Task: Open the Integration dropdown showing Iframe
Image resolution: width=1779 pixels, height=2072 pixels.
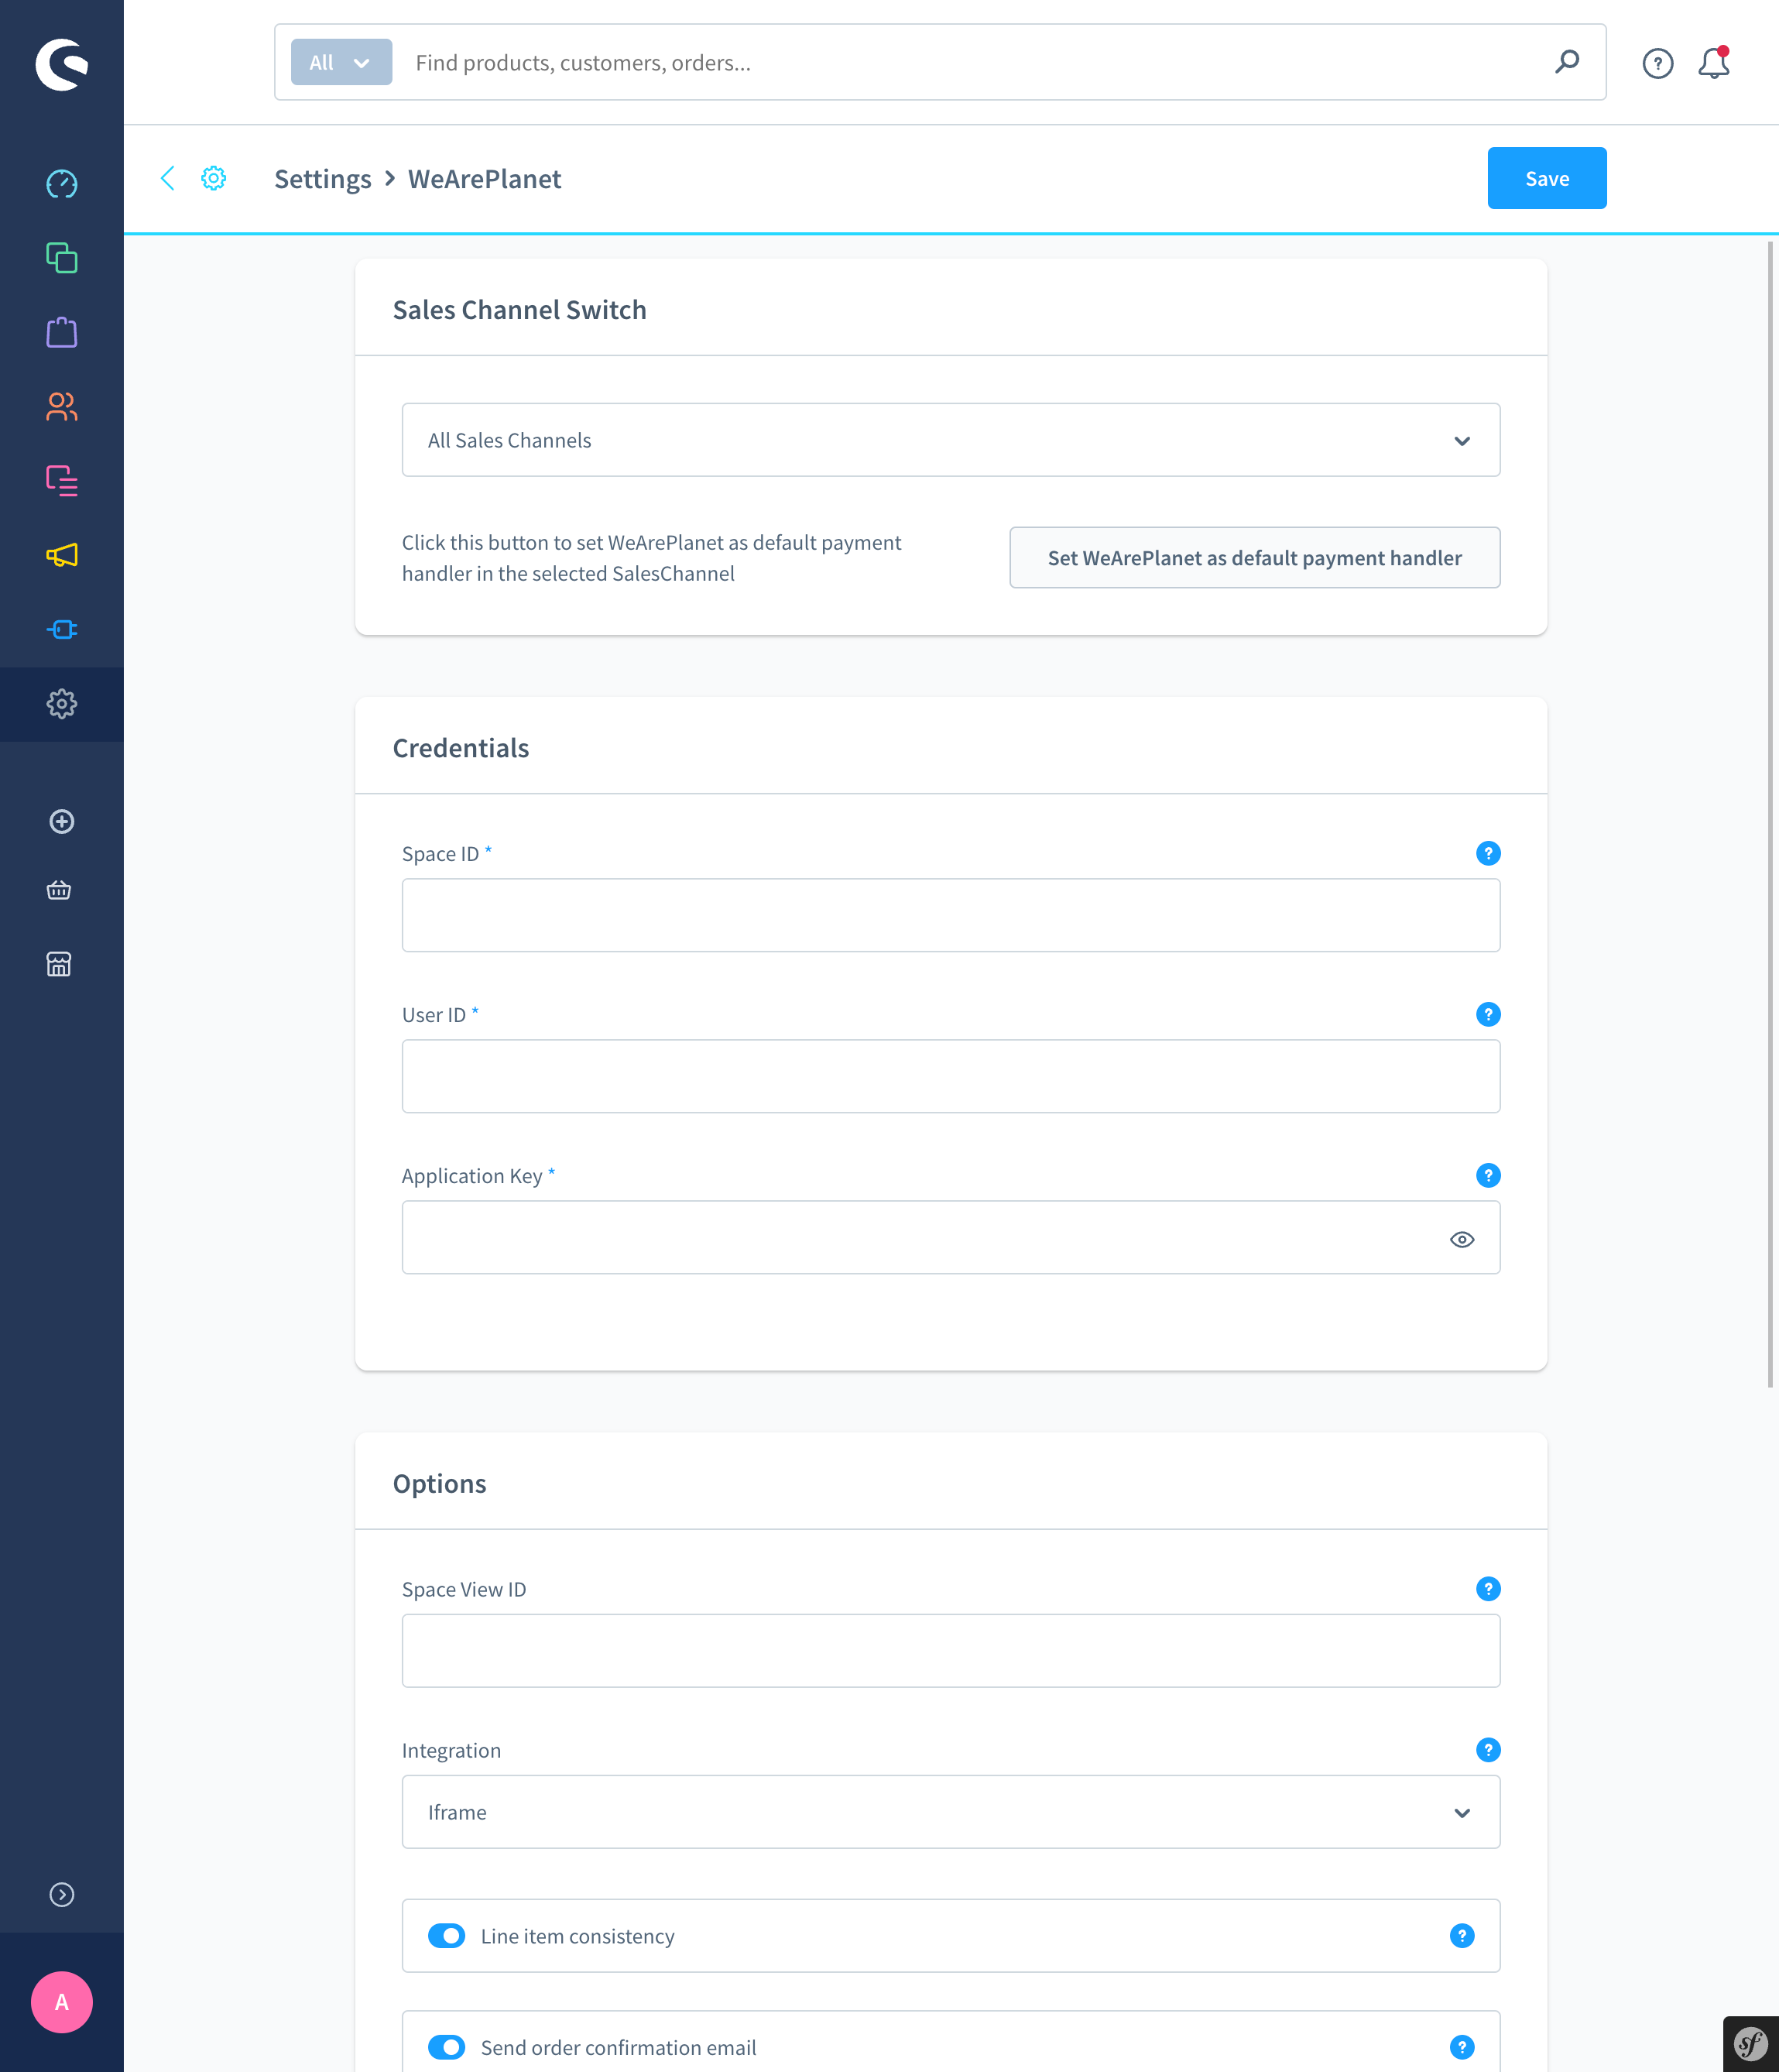Action: (950, 1812)
